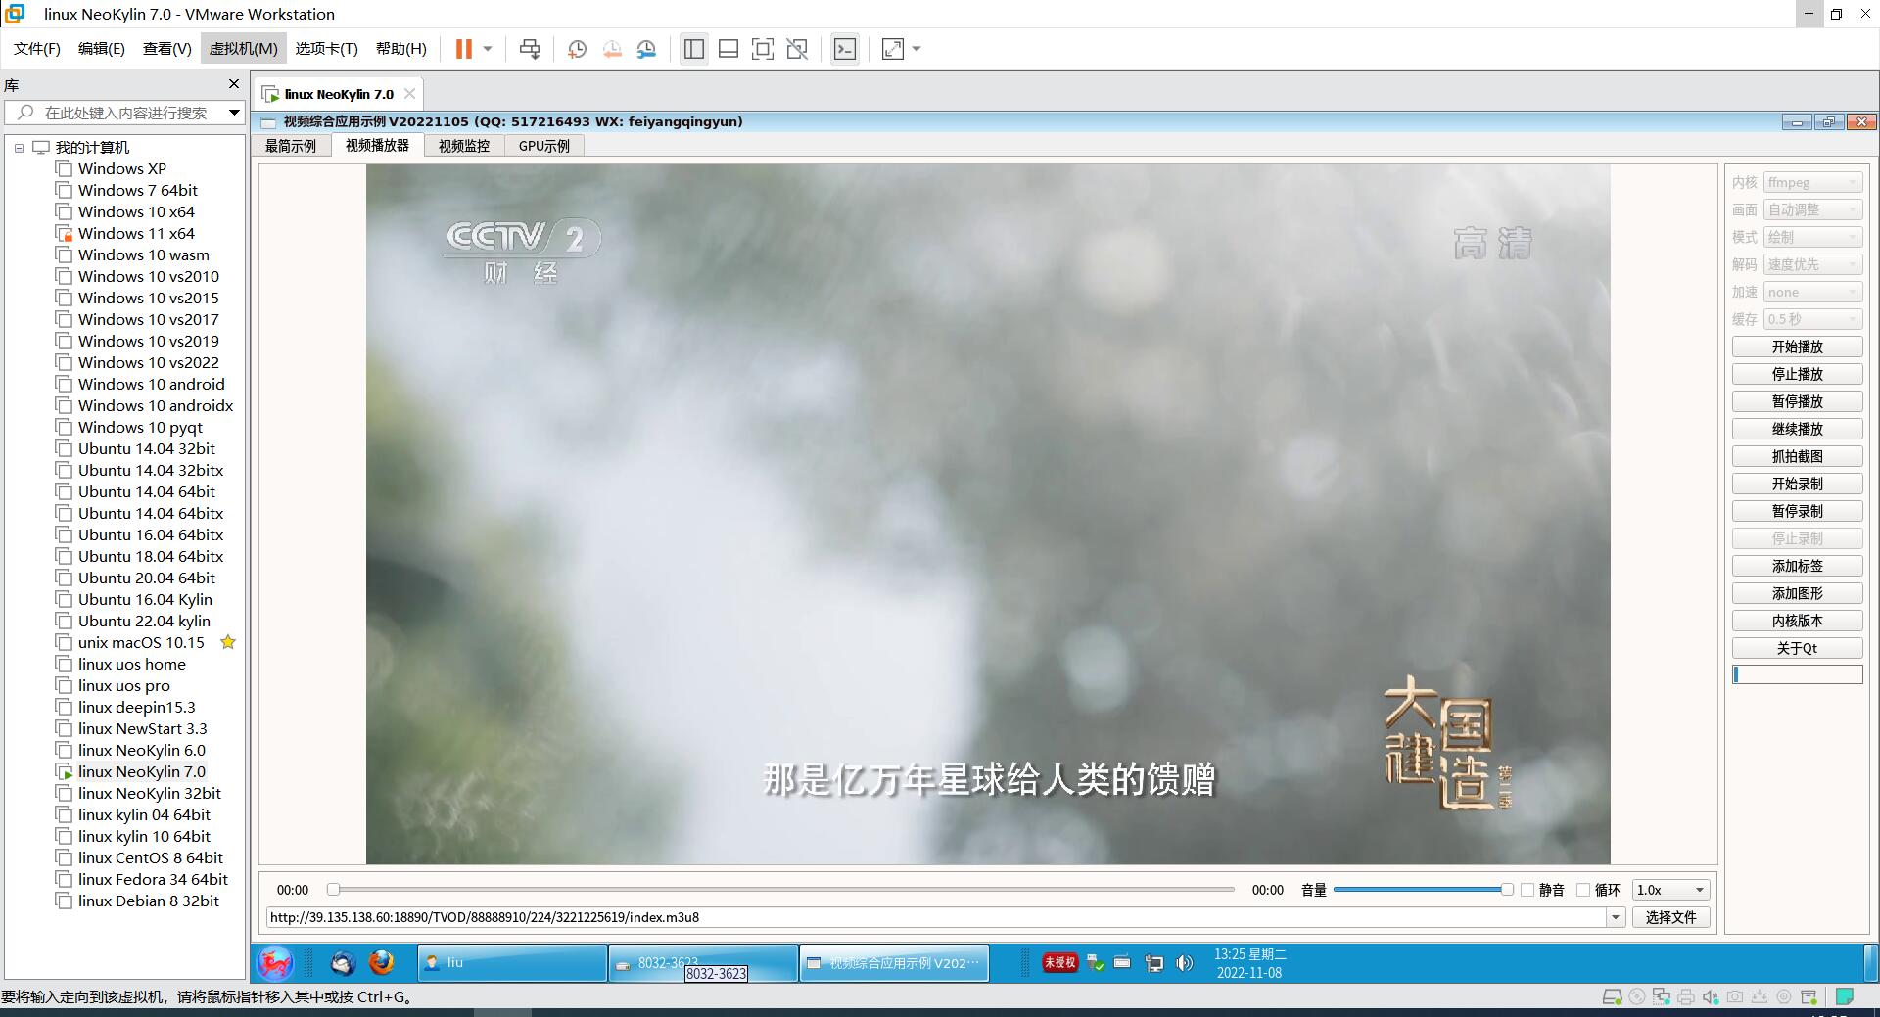Select Windows 11 x64 in the library
The image size is (1880, 1017).
click(136, 233)
